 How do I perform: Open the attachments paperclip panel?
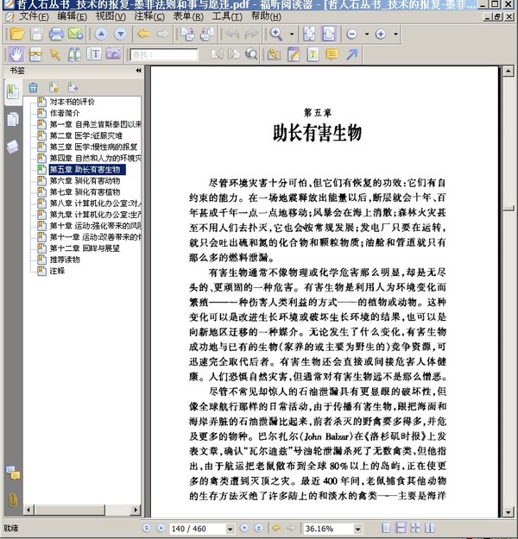[x=13, y=499]
